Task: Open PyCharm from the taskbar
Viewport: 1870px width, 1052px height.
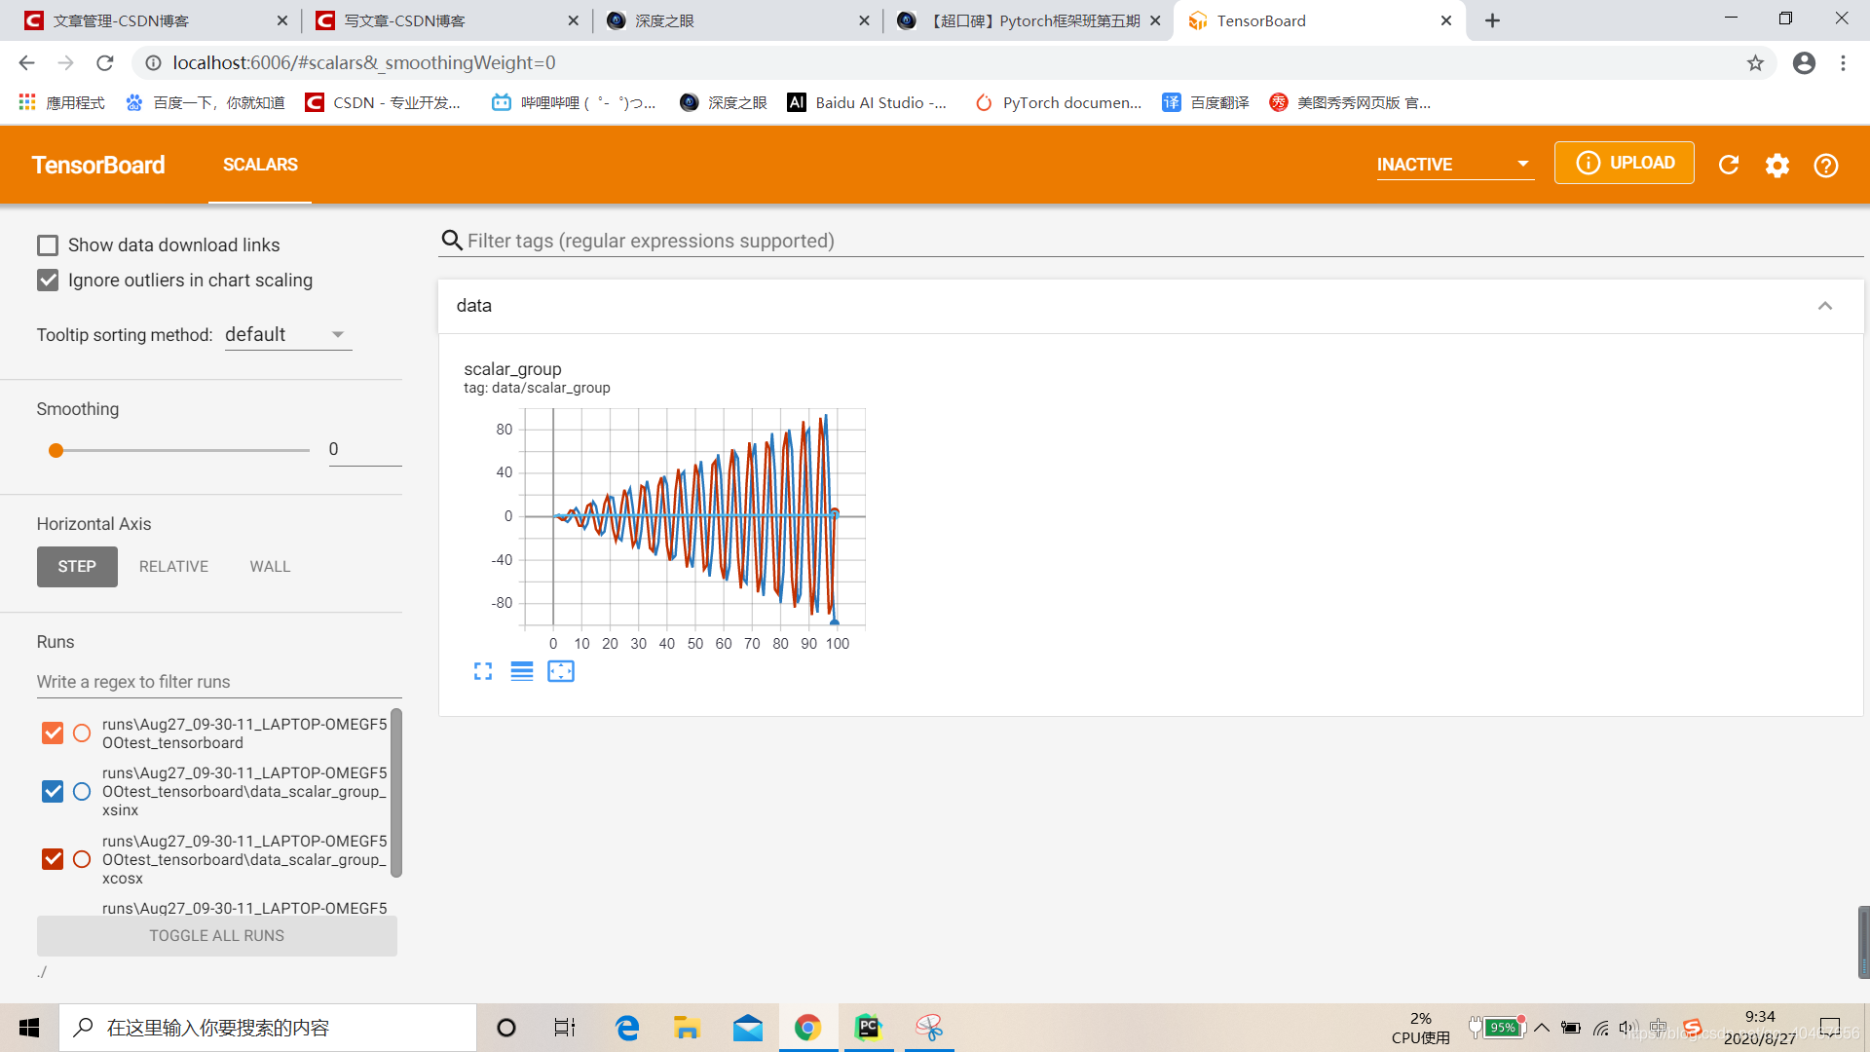Action: (868, 1028)
